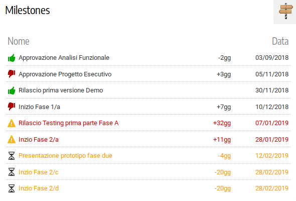Viewport: 296px width, 201px height.
Task: Click warning triangle next to Inzio Fase 2/a
Action: click(12, 139)
